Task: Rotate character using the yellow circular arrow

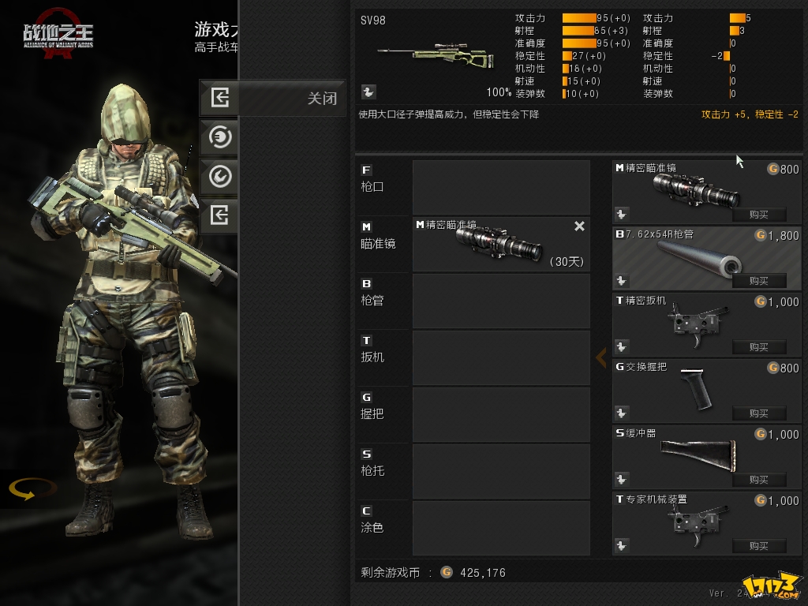Action: (32, 488)
